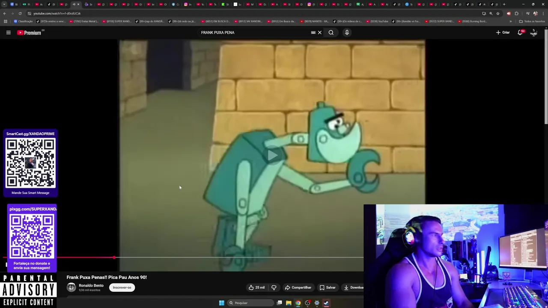The height and width of the screenshot is (308, 548).
Task: Play the video via center play overlay
Action: pos(272,155)
